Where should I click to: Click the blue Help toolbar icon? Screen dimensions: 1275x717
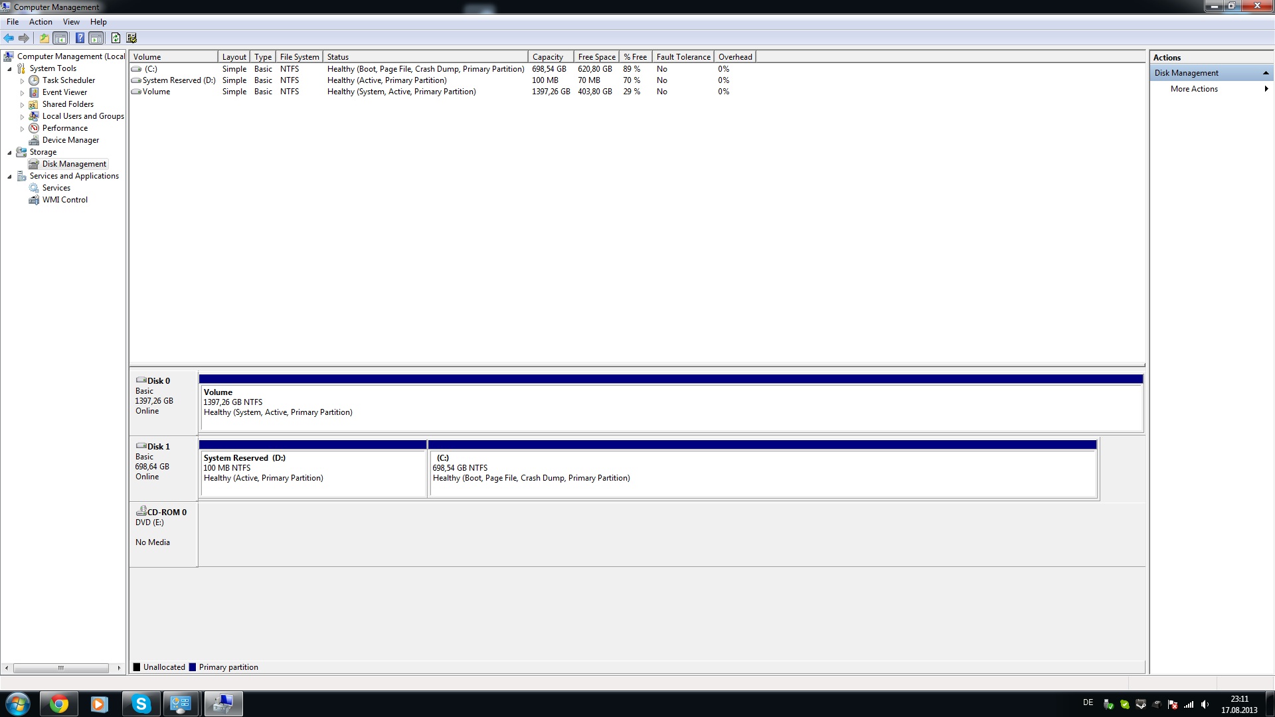(x=80, y=39)
